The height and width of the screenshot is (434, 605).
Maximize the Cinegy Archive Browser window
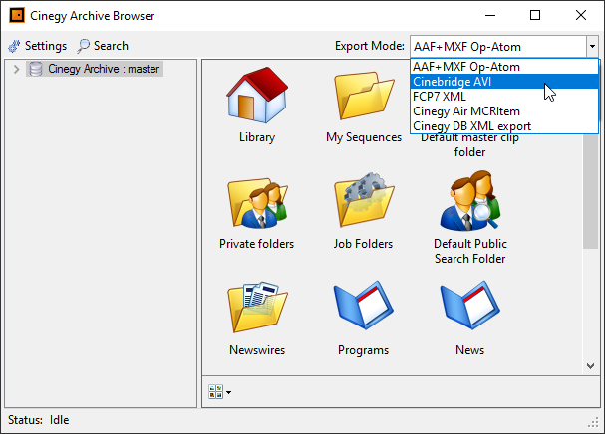(x=535, y=15)
